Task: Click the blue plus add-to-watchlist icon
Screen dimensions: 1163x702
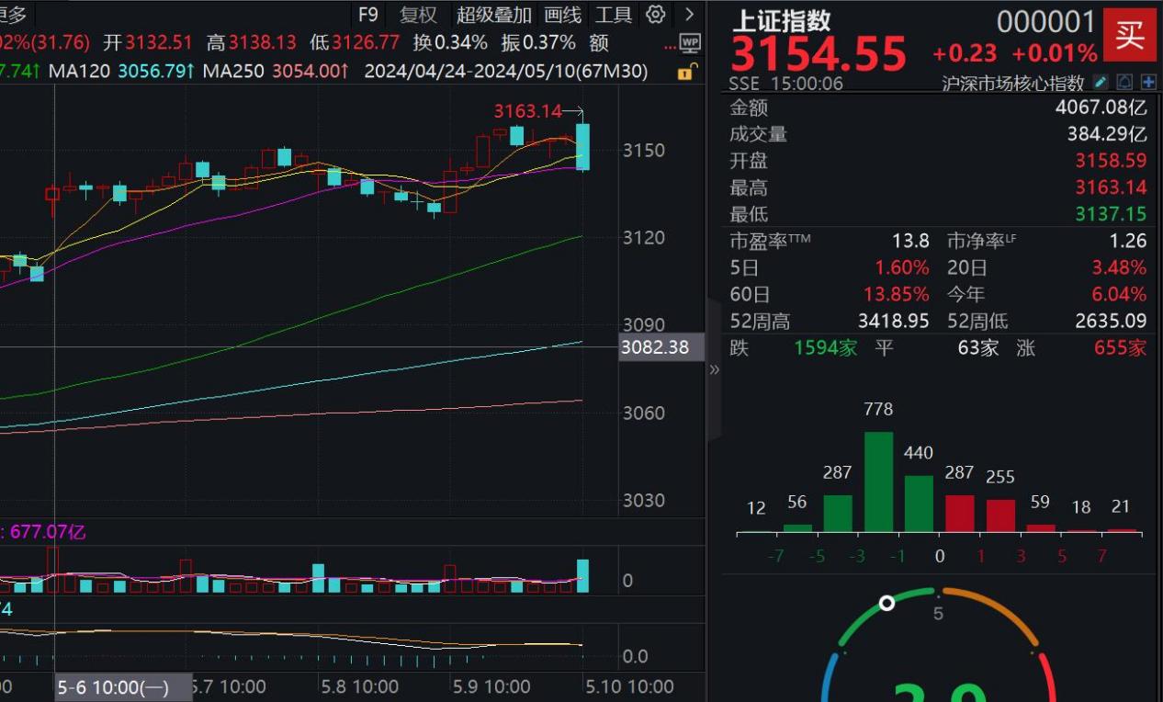Action: point(1148,83)
